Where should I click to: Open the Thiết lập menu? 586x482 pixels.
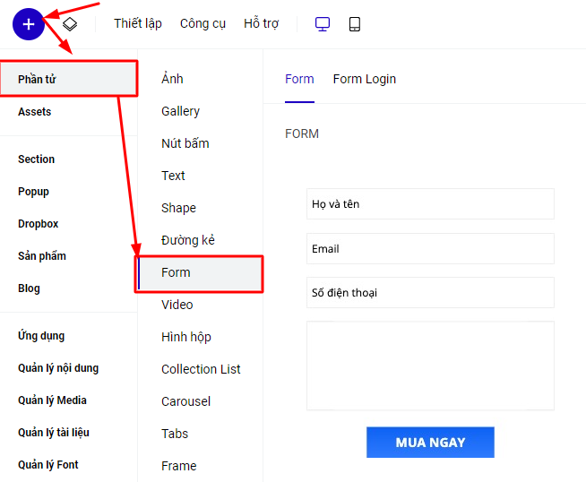click(138, 24)
